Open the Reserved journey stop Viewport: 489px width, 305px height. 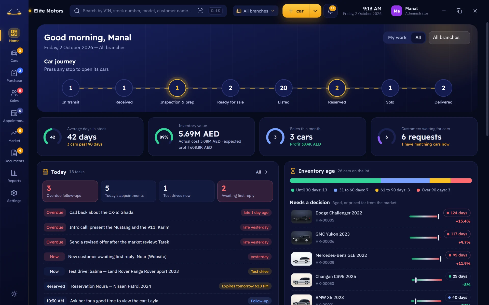[337, 88]
